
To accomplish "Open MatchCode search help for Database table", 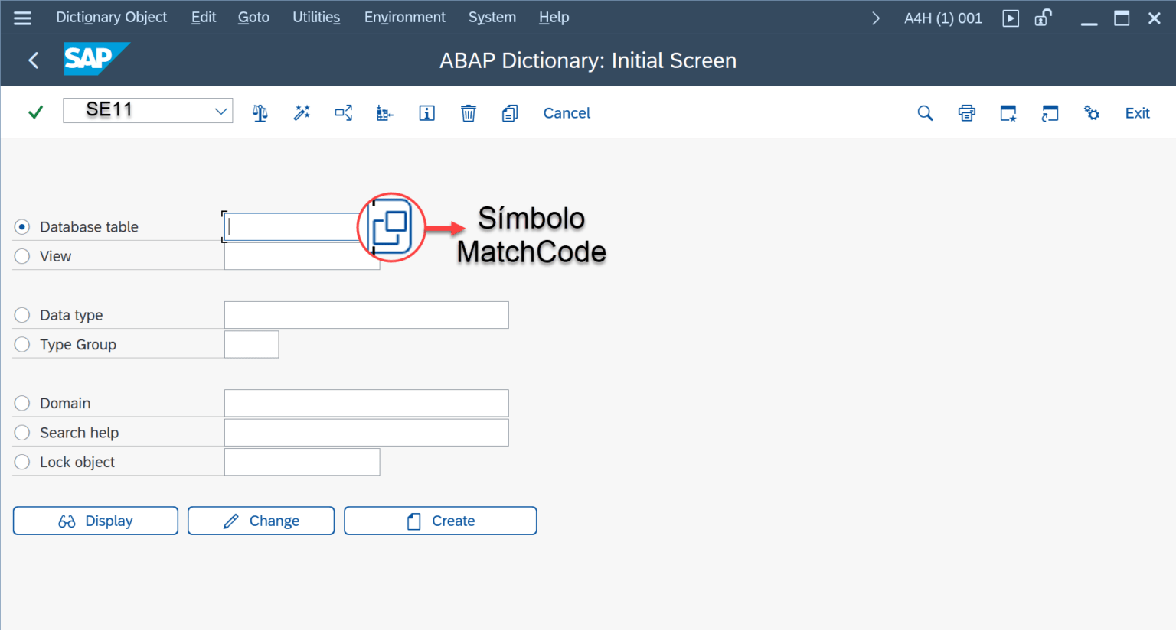I will point(391,227).
